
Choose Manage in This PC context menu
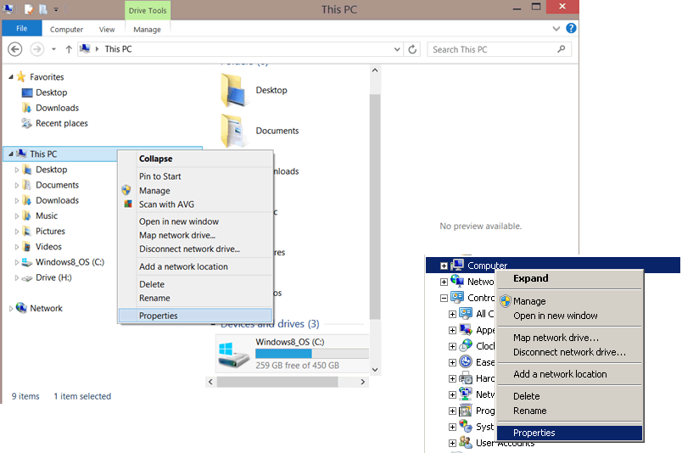(x=154, y=191)
